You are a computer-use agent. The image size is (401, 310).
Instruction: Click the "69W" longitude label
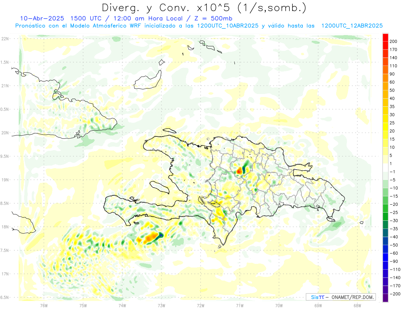click(x=318, y=306)
